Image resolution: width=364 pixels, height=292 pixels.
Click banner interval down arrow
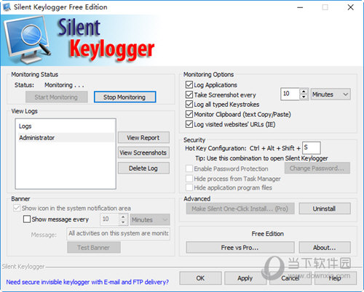pos(123,222)
